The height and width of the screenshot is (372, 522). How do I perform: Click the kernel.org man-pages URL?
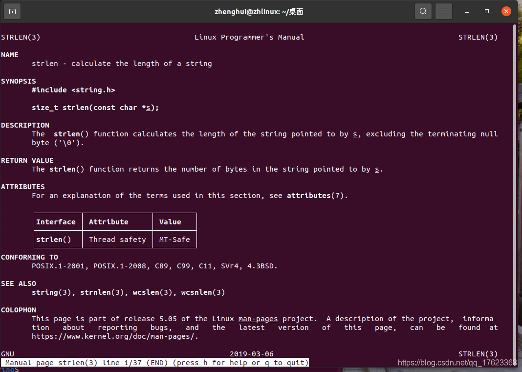[x=115, y=336]
